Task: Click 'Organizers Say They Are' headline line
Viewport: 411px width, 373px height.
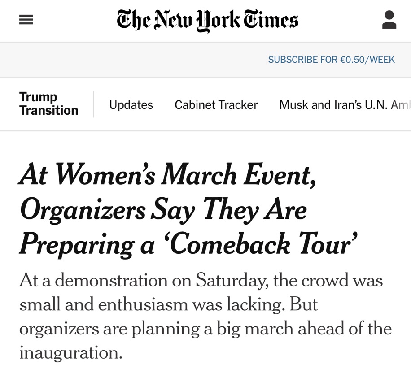Action: coord(163,209)
